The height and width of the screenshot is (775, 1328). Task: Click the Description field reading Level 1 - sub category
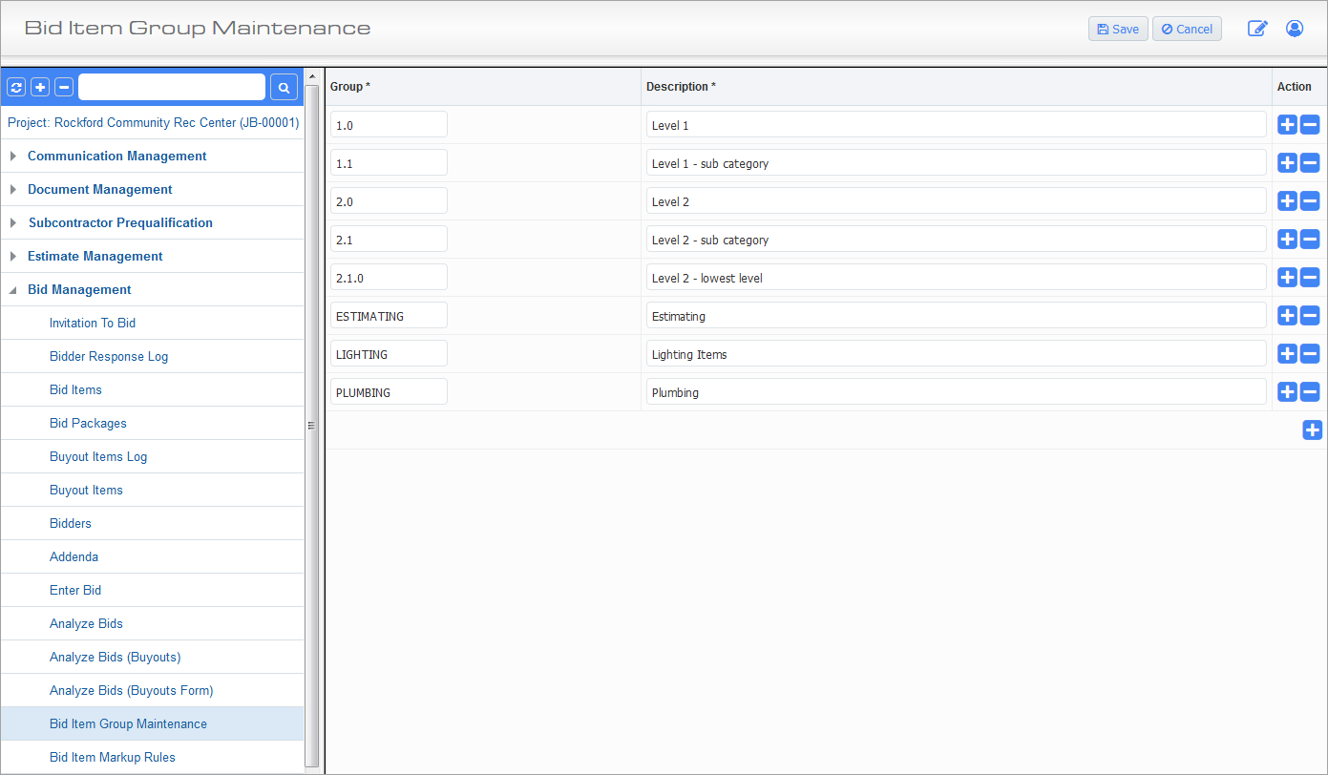coord(957,162)
